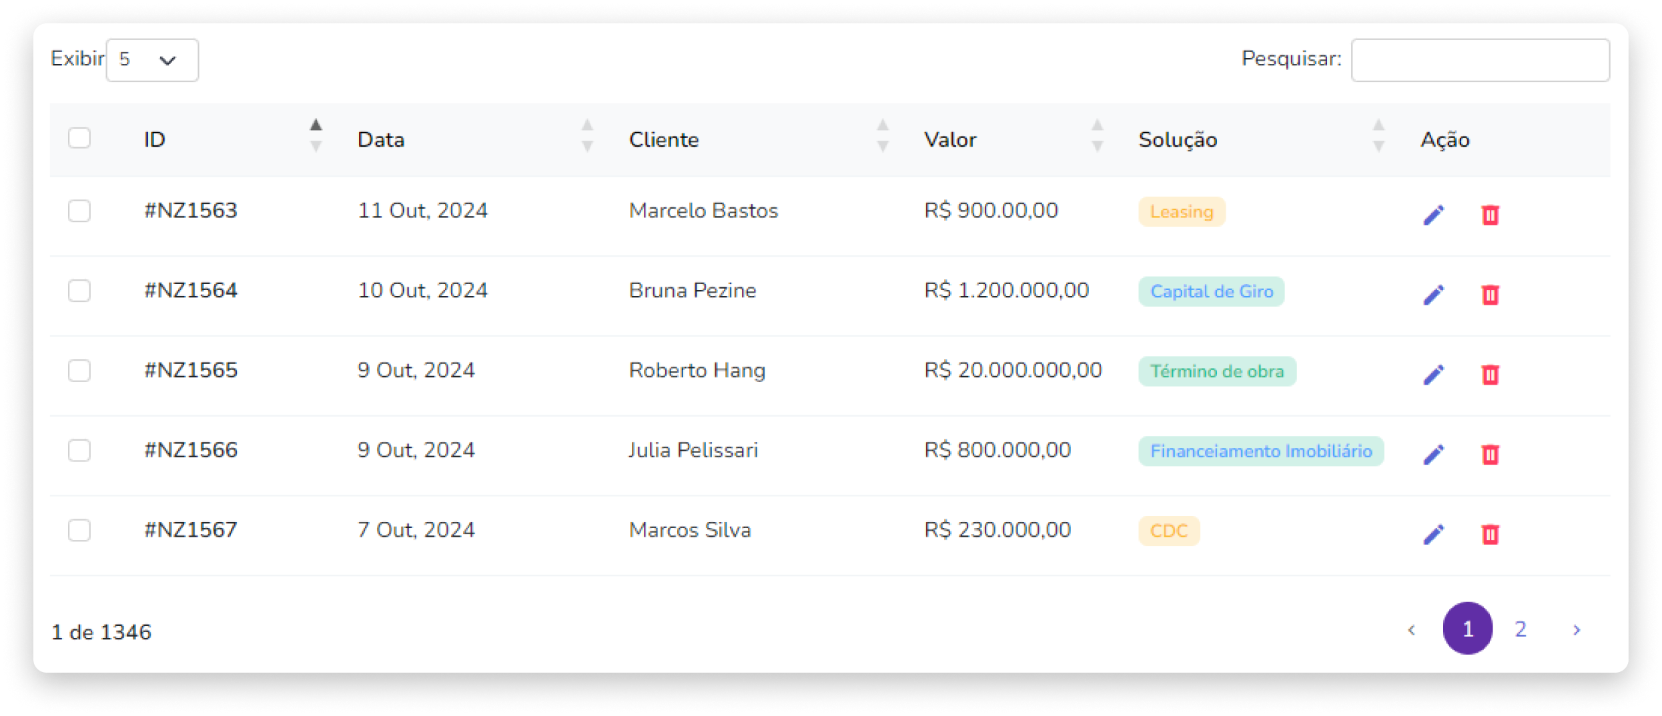1662x716 pixels.
Task: Focus the Pesquisar search field
Action: coord(1480,60)
